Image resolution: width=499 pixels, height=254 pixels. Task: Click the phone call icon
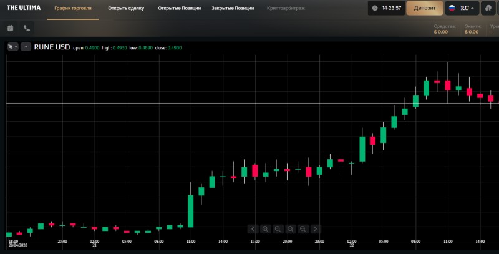26,28
